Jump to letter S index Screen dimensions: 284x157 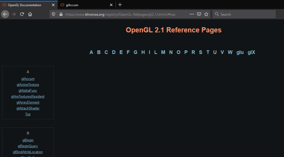[x=201, y=52]
